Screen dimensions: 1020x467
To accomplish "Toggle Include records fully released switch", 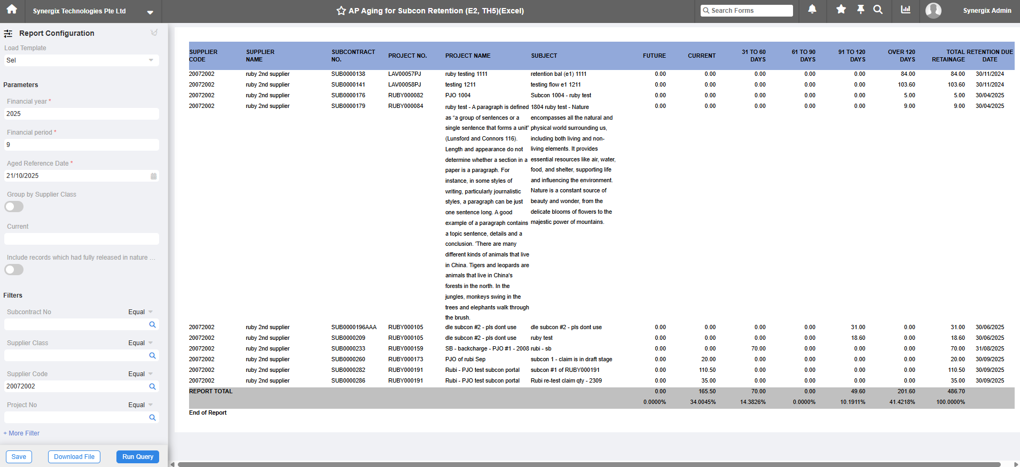I will pos(14,270).
